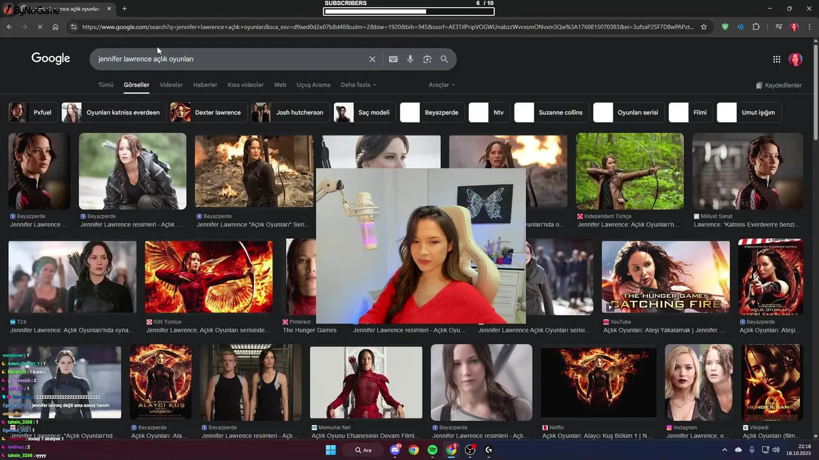Open the browser home page
Viewport: 819px width, 460px height.
click(x=56, y=27)
